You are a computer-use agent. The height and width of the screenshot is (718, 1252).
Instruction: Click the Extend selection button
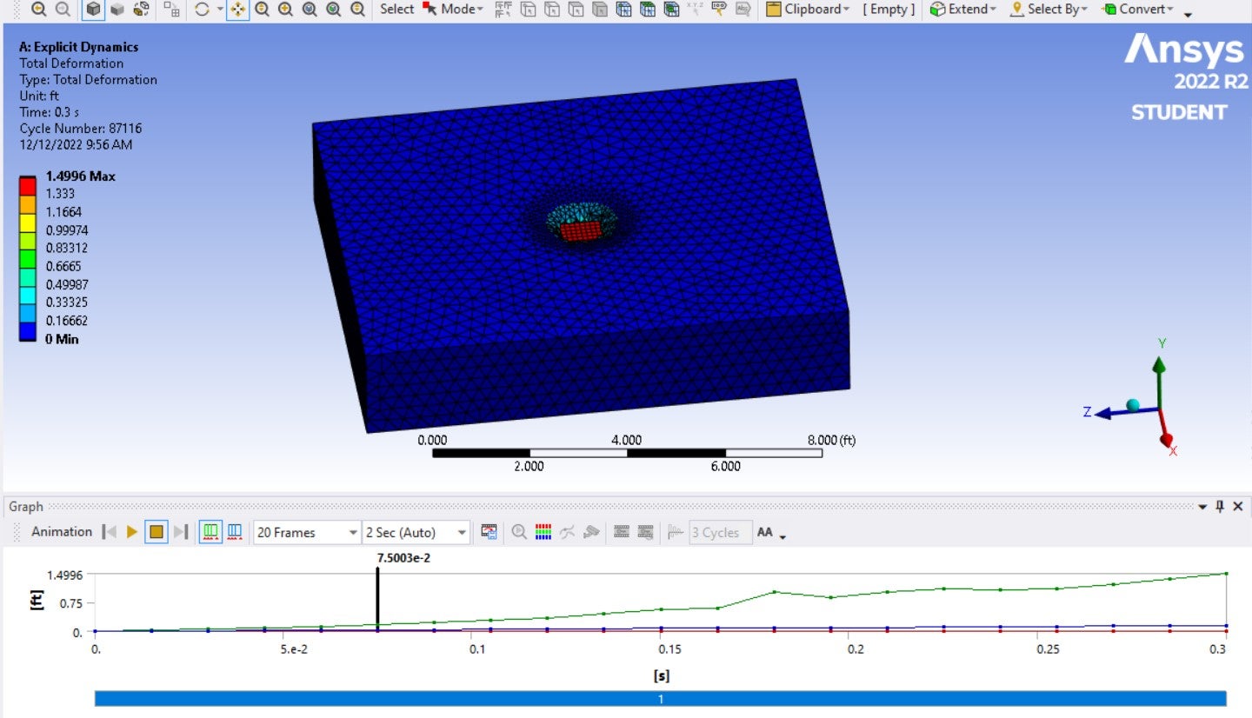pyautogui.click(x=962, y=10)
